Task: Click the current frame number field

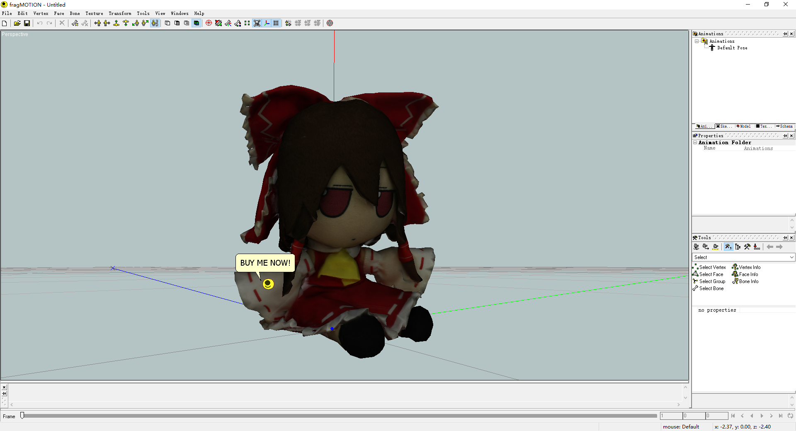Action: (671, 416)
